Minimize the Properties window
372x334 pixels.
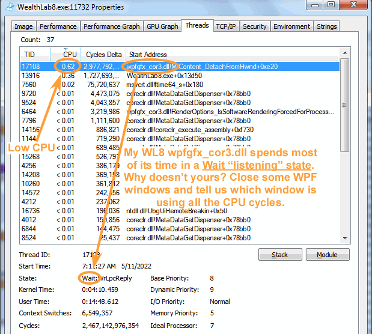[x=315, y=5]
